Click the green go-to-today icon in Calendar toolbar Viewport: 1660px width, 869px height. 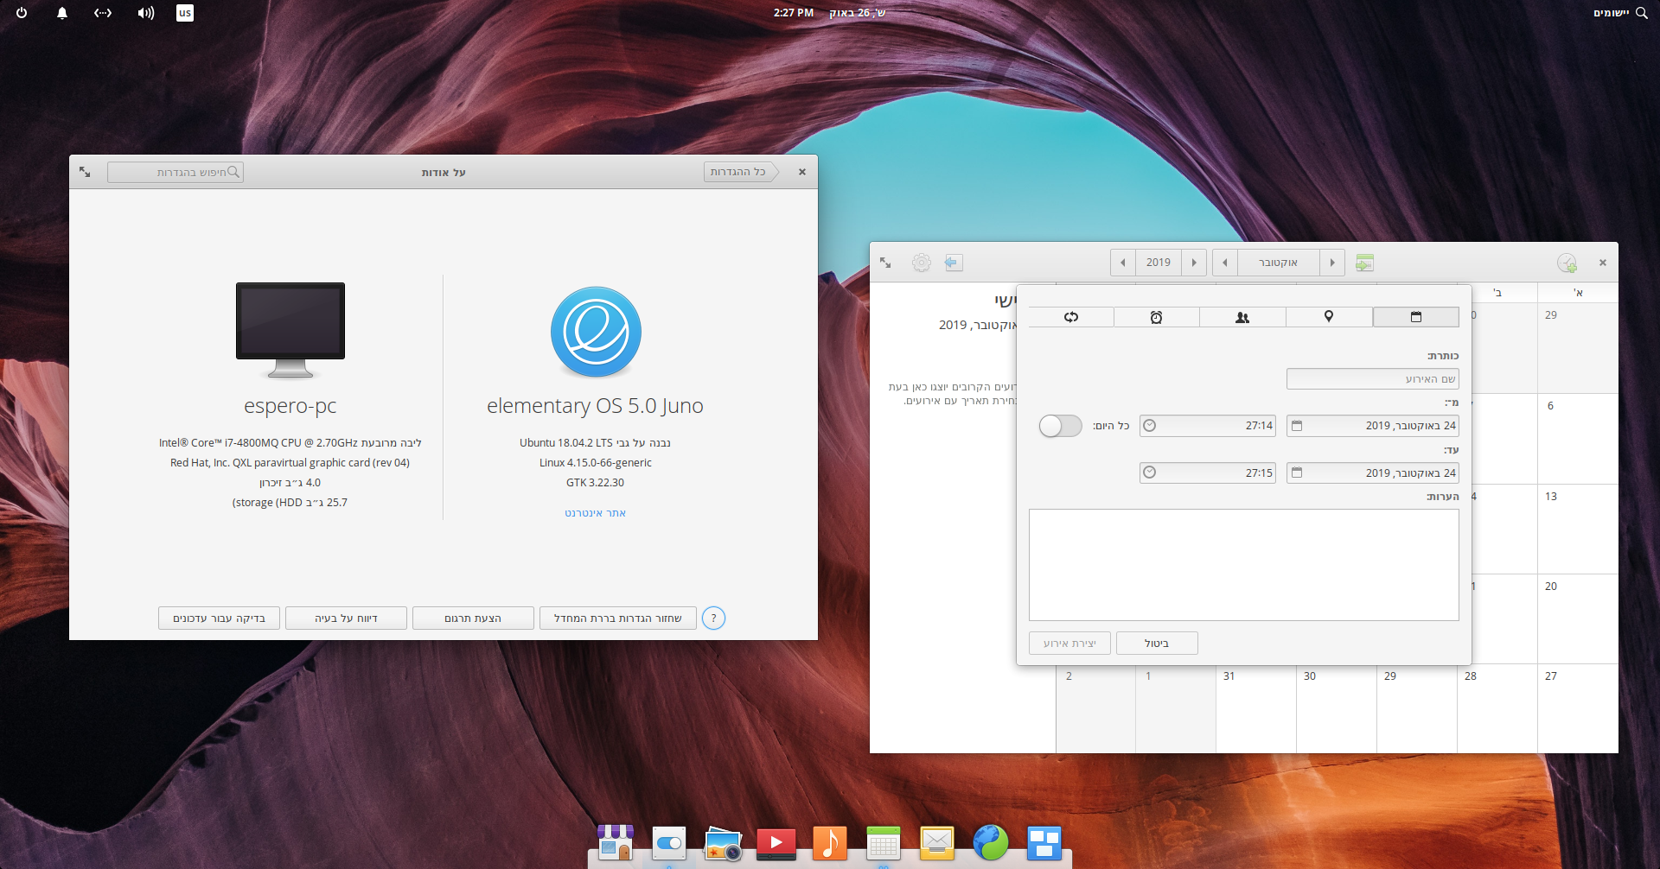click(1364, 263)
